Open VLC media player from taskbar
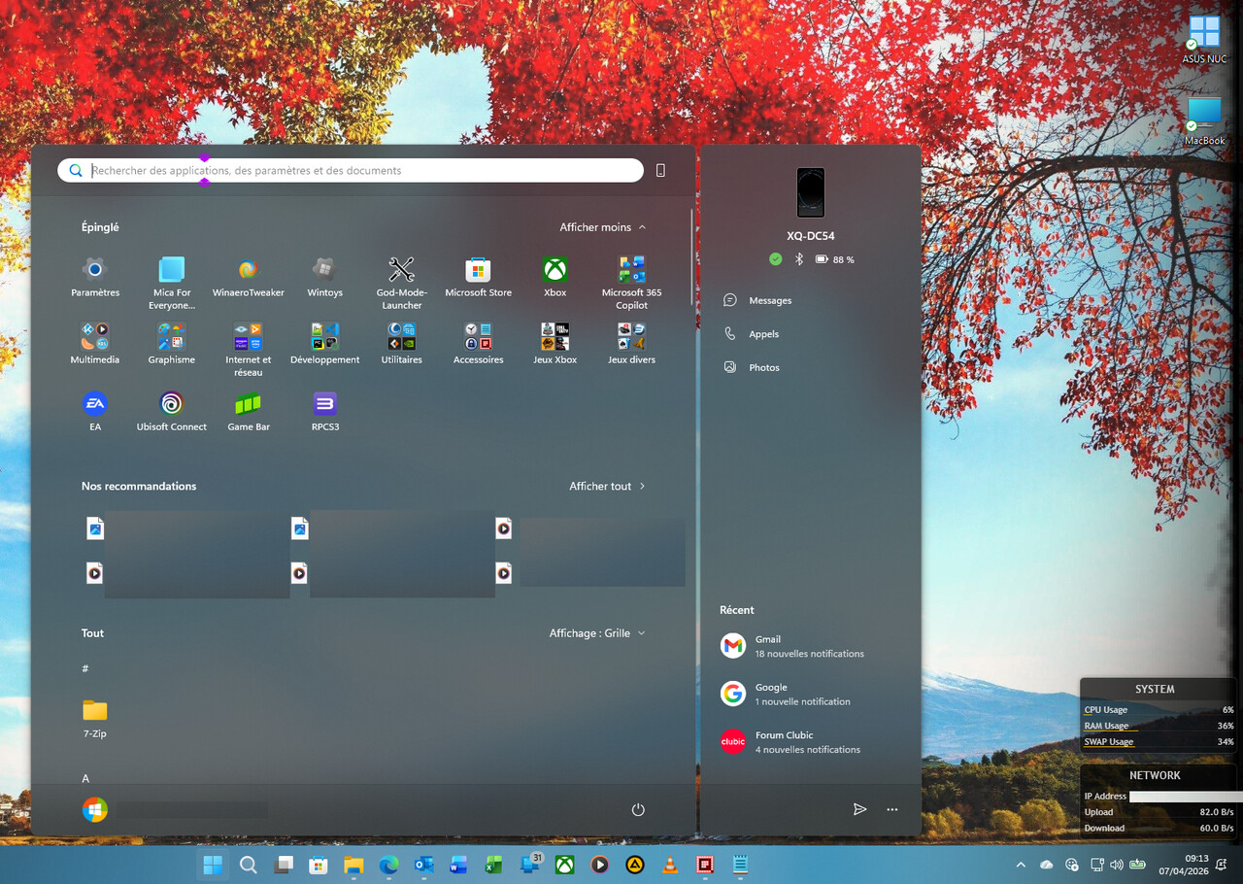This screenshot has height=884, width=1243. pos(669,865)
